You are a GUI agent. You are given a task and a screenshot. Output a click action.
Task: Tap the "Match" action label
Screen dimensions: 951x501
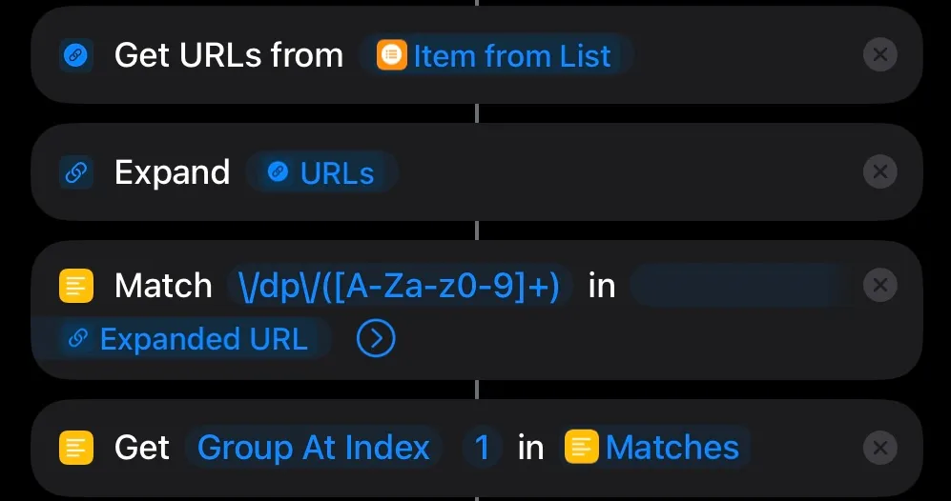click(x=163, y=286)
